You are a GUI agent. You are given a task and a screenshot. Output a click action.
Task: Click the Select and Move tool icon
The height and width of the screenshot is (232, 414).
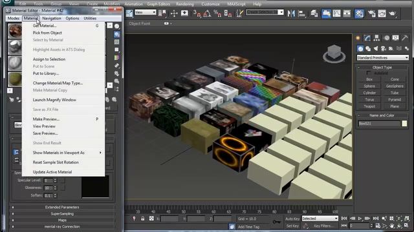coord(174,13)
